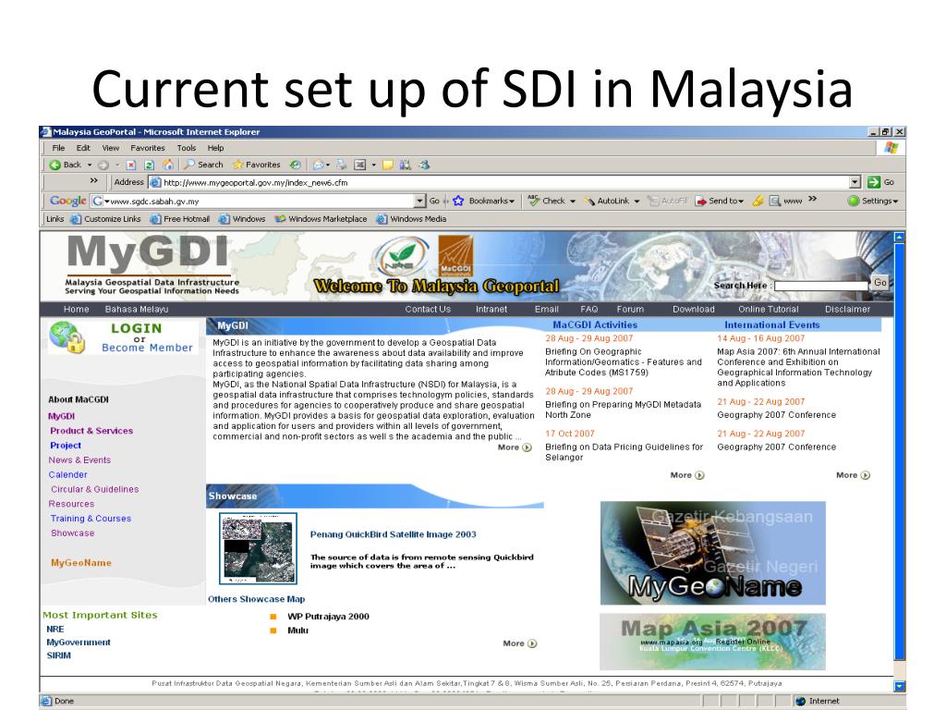Click More under MaCGDI Activities

point(687,475)
